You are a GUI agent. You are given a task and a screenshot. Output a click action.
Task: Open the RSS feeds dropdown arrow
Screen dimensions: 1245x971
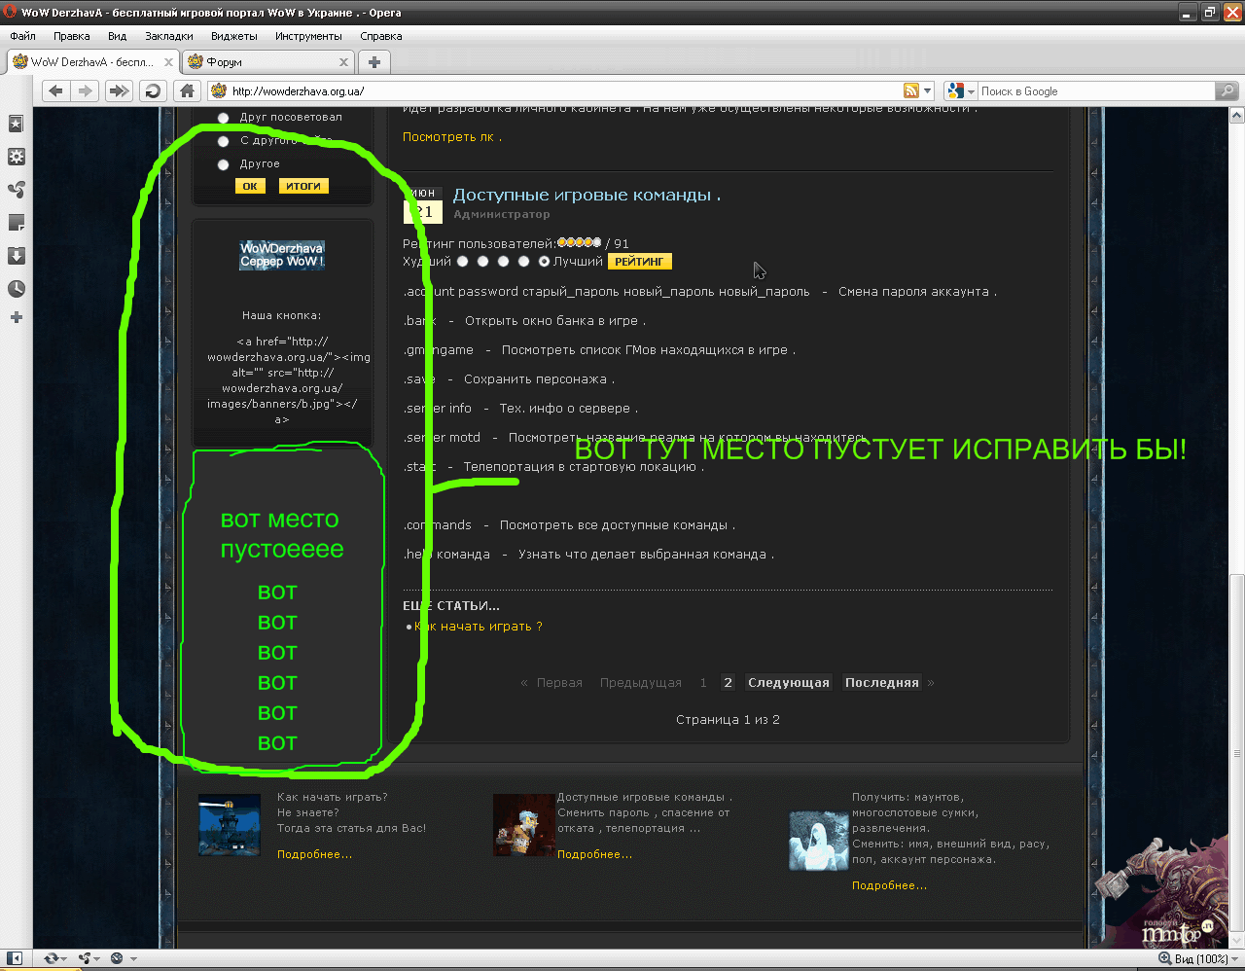[927, 90]
